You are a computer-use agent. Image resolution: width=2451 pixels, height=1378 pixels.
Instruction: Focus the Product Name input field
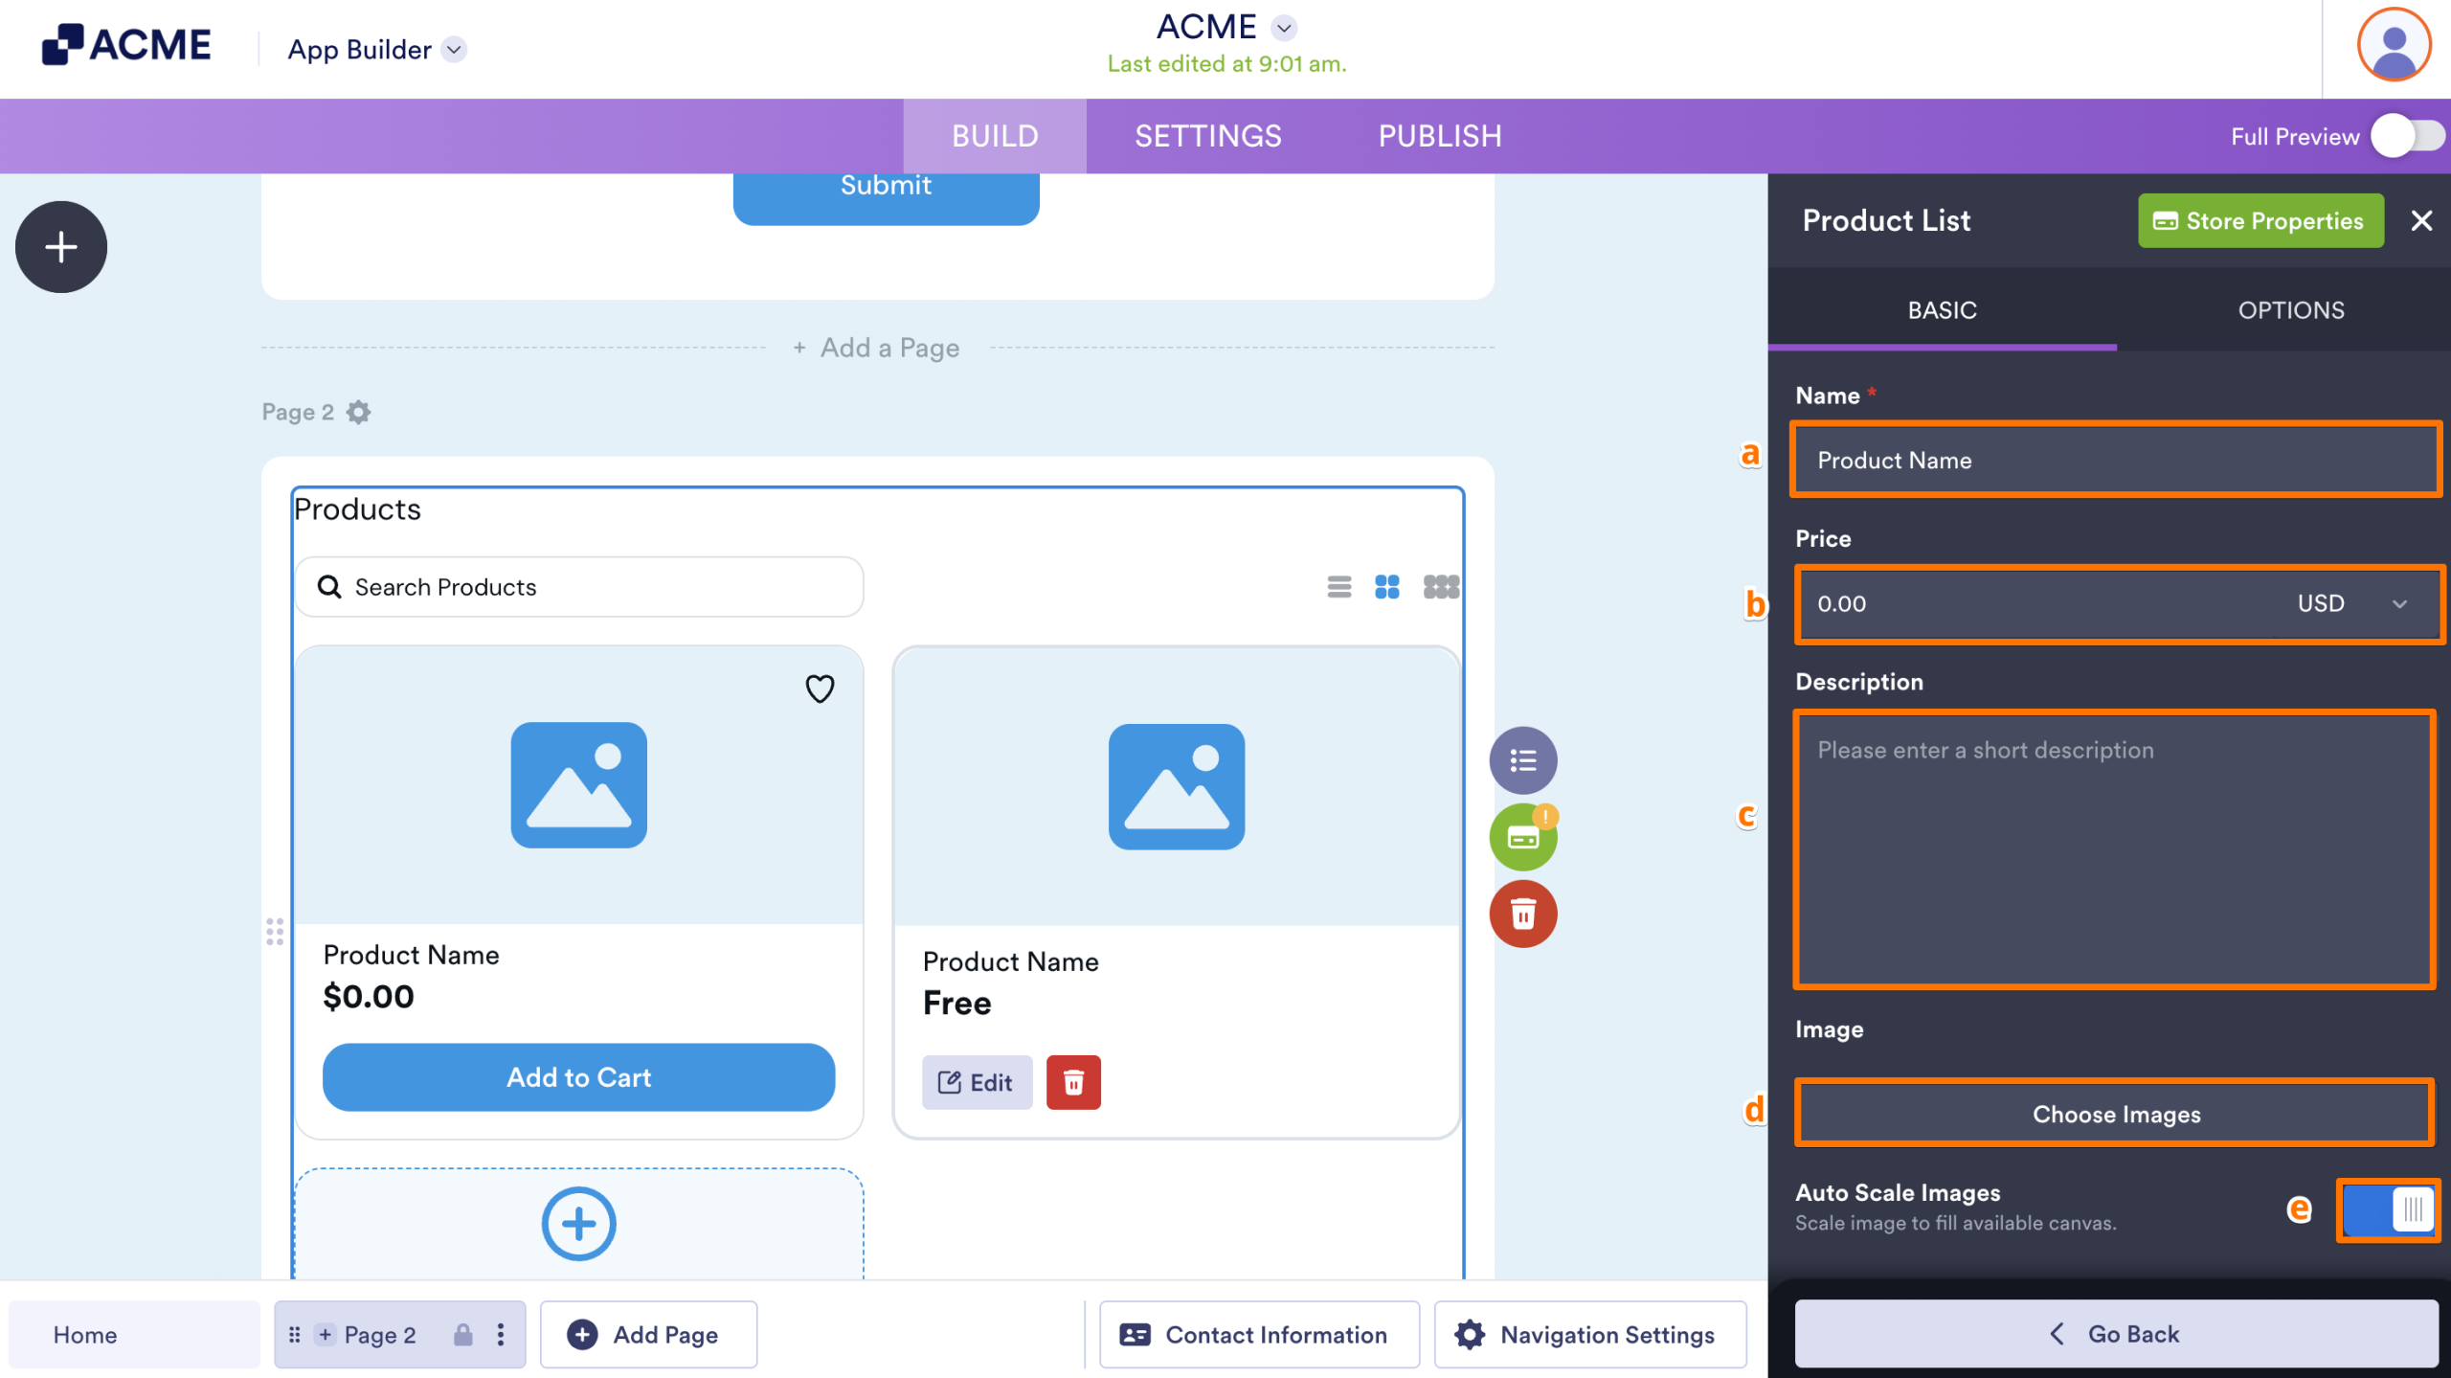[2117, 460]
